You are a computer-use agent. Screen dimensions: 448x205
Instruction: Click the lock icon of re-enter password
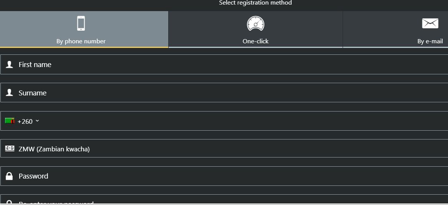pyautogui.click(x=10, y=202)
